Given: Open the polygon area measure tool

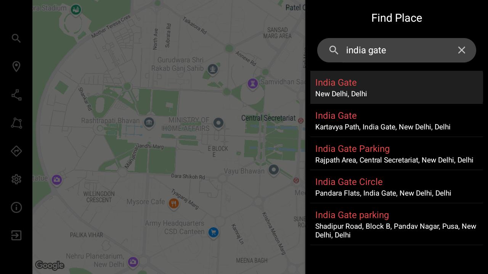Looking at the screenshot, I should tap(16, 123).
